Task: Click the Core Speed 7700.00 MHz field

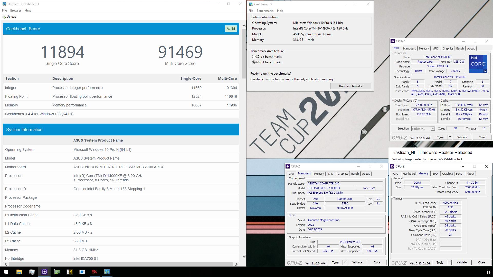Action: click(423, 105)
